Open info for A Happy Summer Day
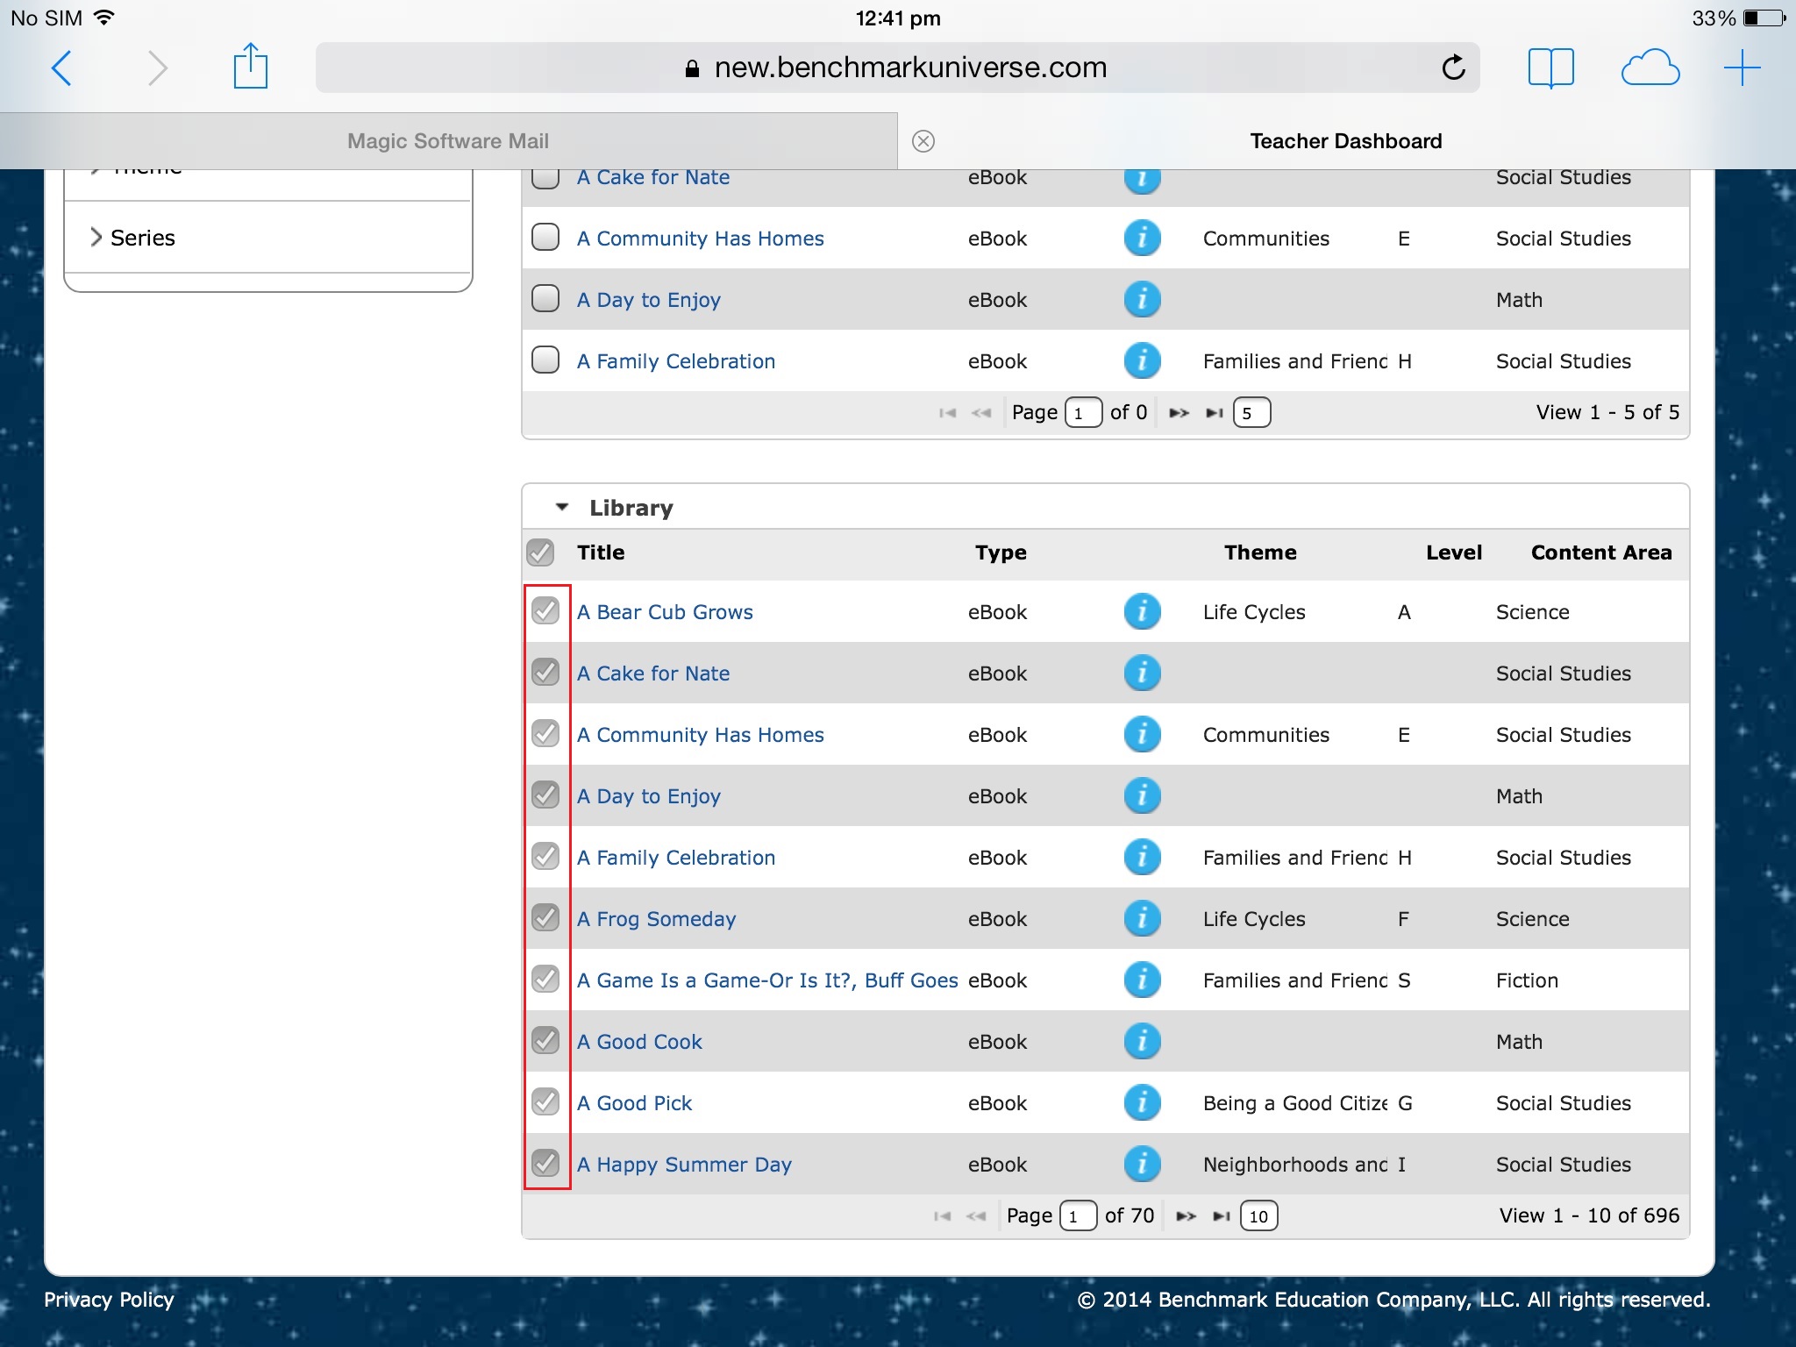The image size is (1796, 1347). click(1142, 1164)
